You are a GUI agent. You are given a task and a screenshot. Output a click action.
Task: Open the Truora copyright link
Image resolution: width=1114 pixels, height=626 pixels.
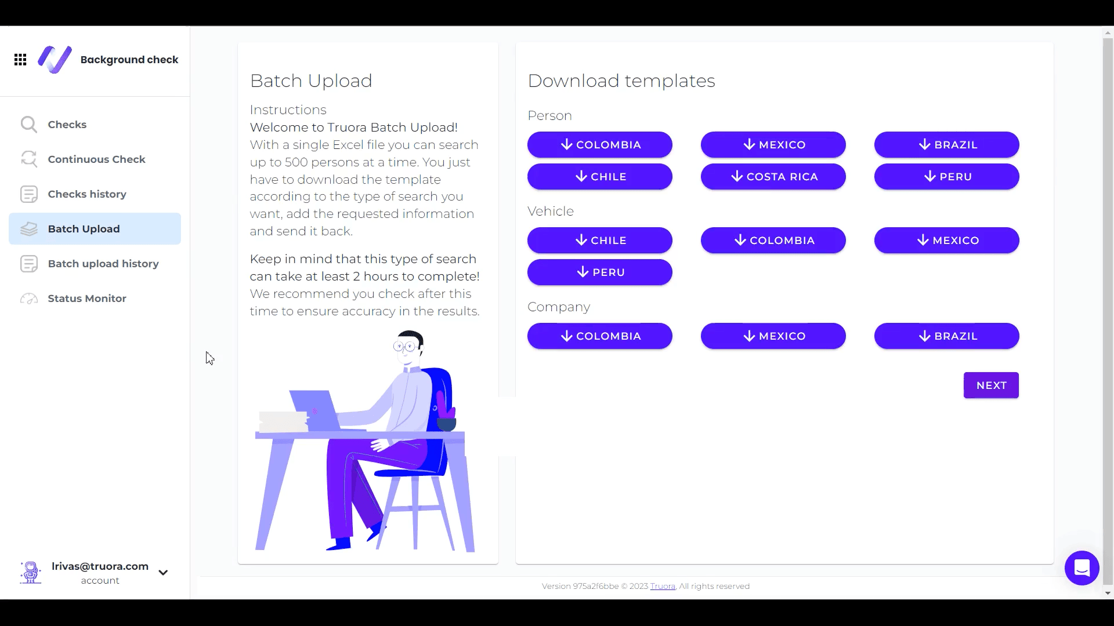[x=663, y=585]
